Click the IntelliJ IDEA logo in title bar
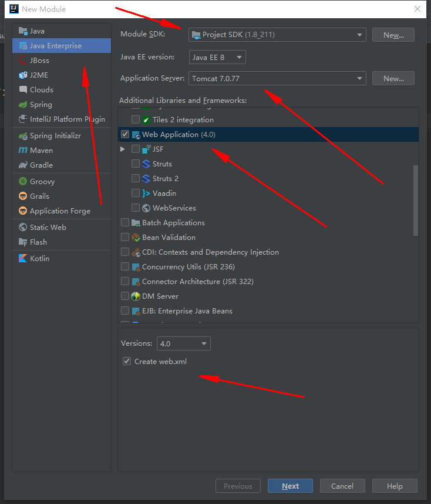Viewport: 431px width, 504px height. tap(14, 9)
